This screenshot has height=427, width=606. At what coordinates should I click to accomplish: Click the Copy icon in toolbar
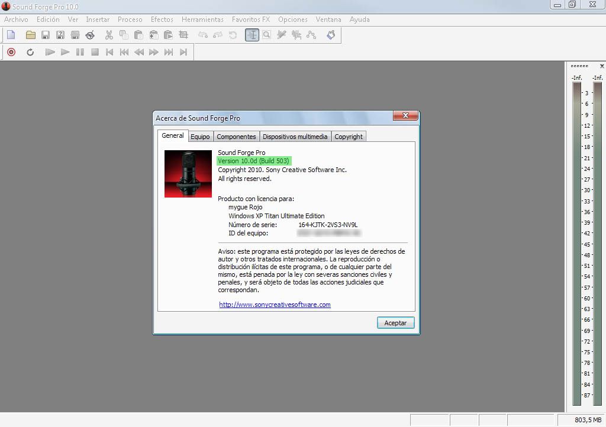pyautogui.click(x=124, y=35)
